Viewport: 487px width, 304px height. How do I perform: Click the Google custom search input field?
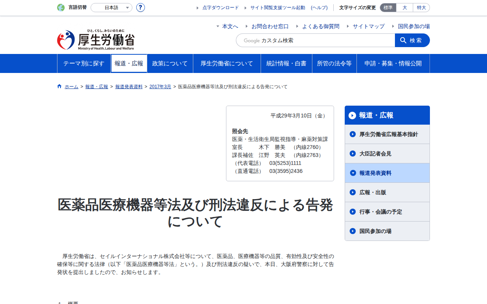click(x=315, y=40)
